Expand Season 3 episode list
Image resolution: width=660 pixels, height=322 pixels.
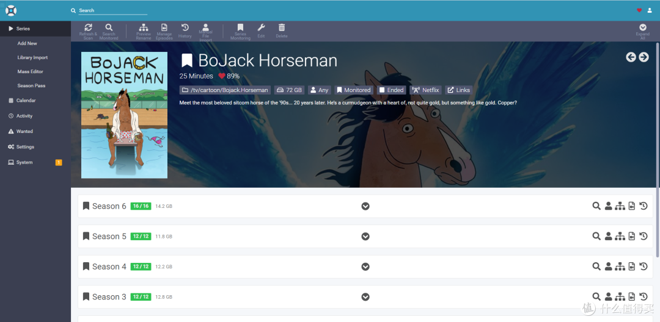coord(365,297)
